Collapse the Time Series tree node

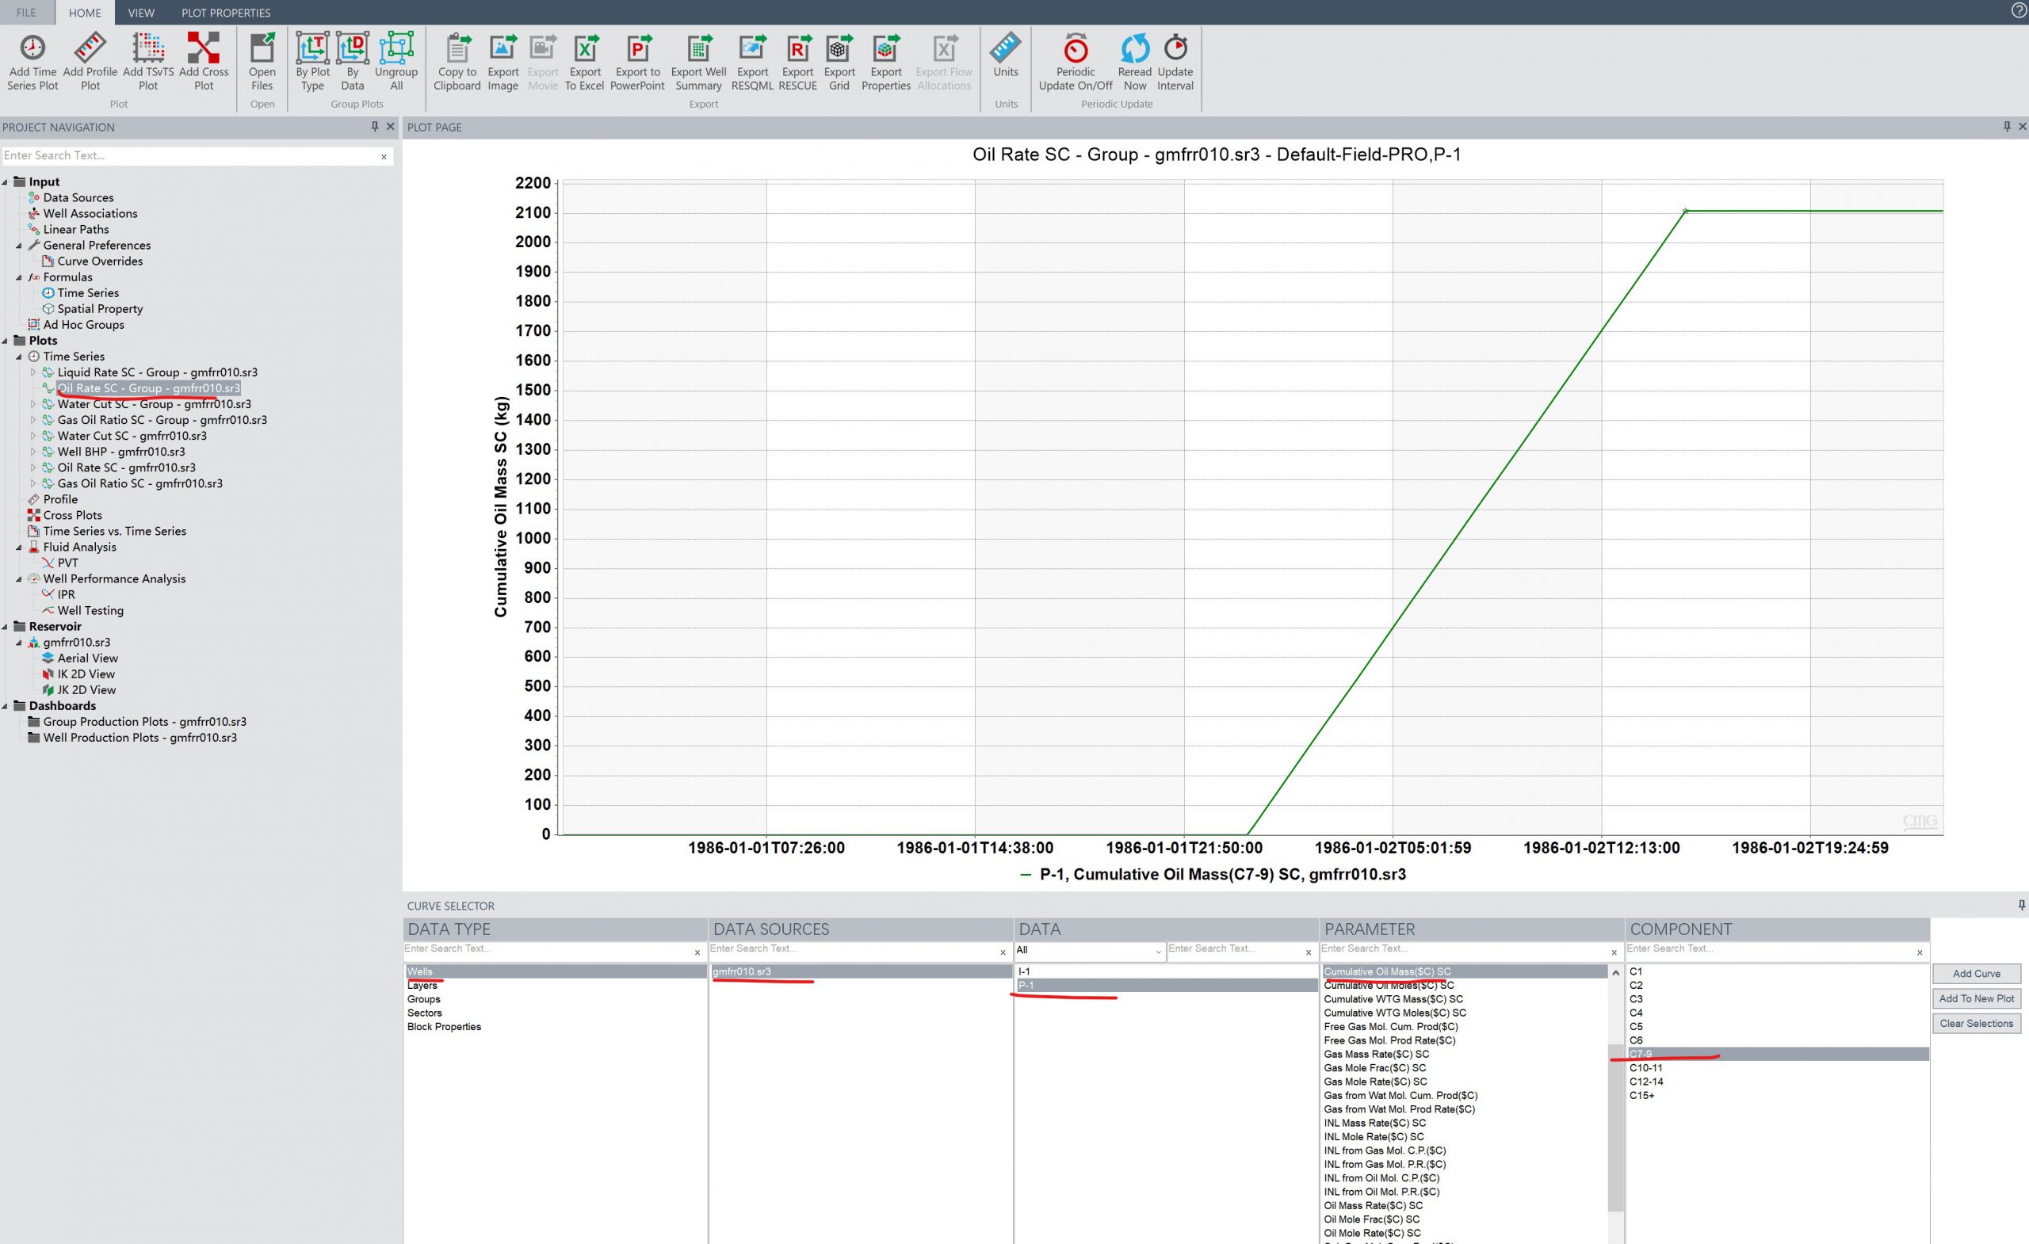[x=19, y=357]
